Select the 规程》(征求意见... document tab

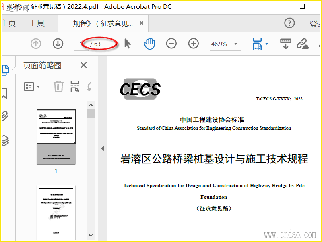pyautogui.click(x=103, y=23)
